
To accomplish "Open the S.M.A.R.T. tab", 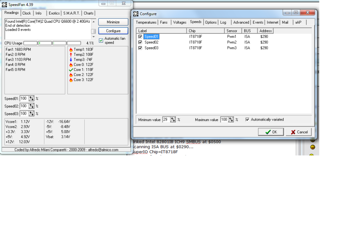I will tap(72, 13).
